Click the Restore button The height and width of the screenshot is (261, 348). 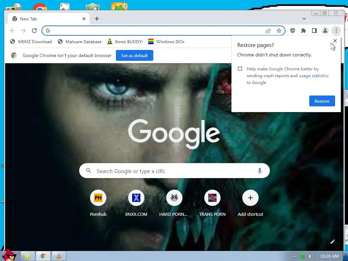click(322, 101)
